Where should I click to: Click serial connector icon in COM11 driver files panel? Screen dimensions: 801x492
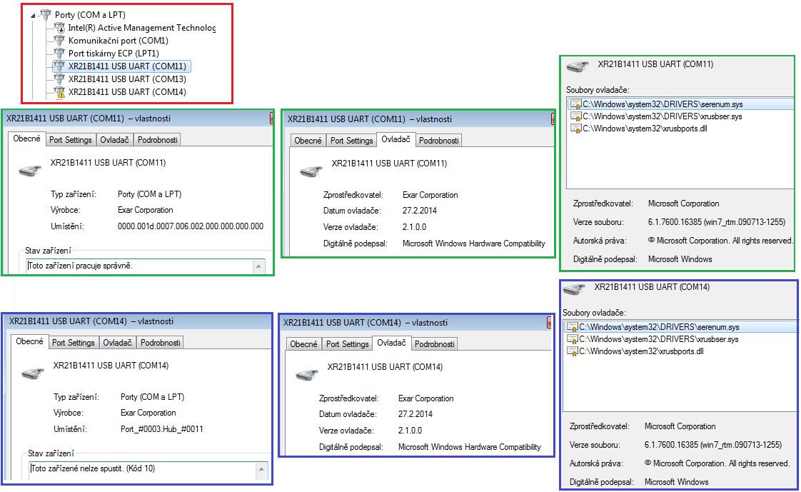point(578,66)
